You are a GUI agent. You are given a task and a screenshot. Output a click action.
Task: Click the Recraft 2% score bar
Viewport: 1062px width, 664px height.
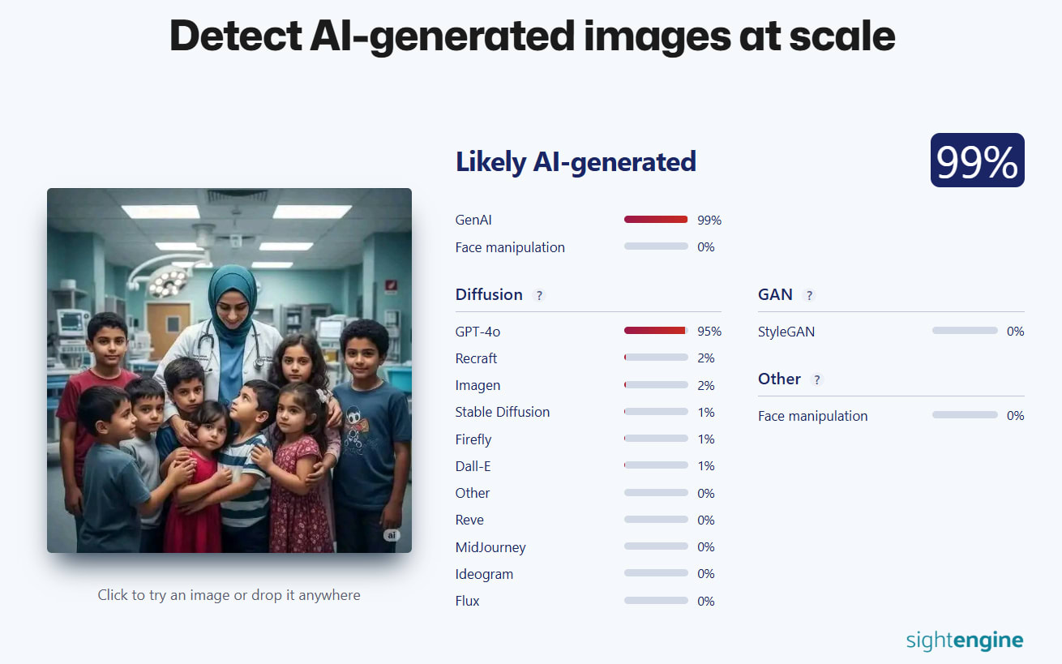point(656,358)
